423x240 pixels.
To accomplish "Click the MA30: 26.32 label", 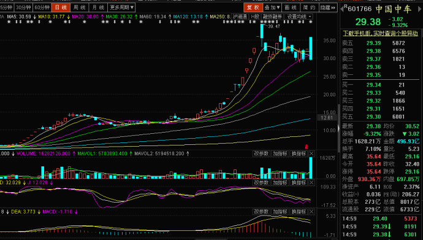I will (119, 17).
